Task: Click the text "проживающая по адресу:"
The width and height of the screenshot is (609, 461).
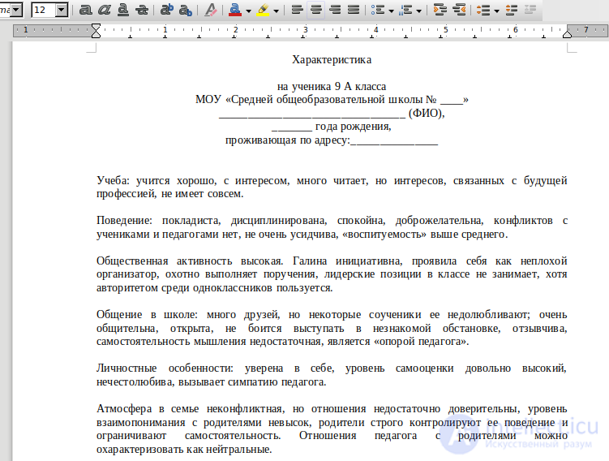Action: click(x=288, y=140)
